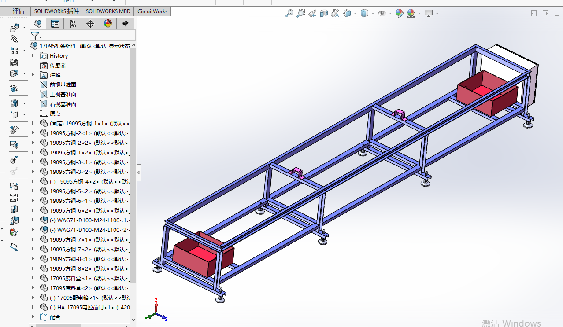Open the ConfigurationManager panel tab
The height and width of the screenshot is (327, 563).
pos(73,24)
